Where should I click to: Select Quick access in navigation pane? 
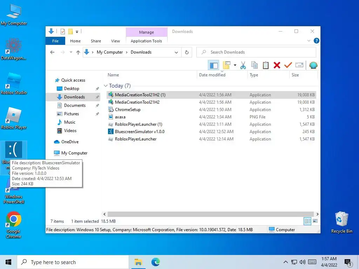click(73, 80)
